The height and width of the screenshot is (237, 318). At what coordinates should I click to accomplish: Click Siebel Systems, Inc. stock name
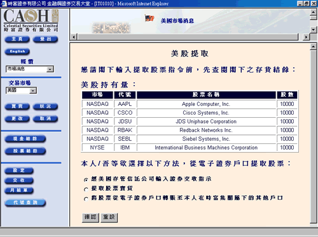click(206, 139)
